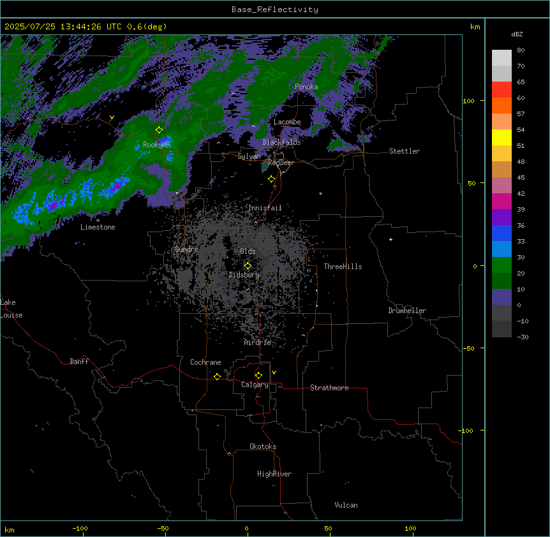Screen dimensions: 550x537
Task: Click the yellow diamond marker above RockyMH
Action: click(160, 130)
